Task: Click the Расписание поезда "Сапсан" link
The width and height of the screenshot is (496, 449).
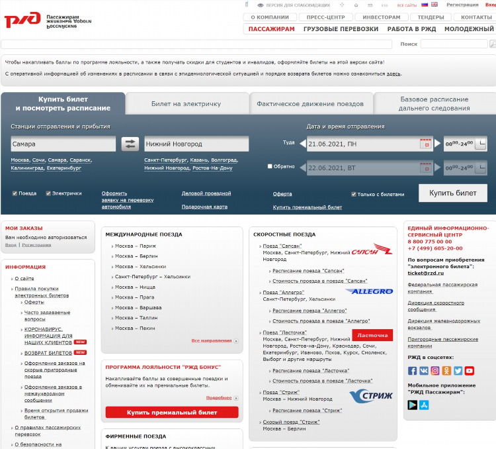Action: click(x=308, y=271)
